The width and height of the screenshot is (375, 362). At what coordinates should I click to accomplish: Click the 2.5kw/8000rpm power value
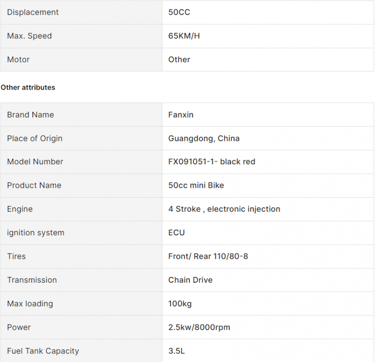click(x=199, y=327)
